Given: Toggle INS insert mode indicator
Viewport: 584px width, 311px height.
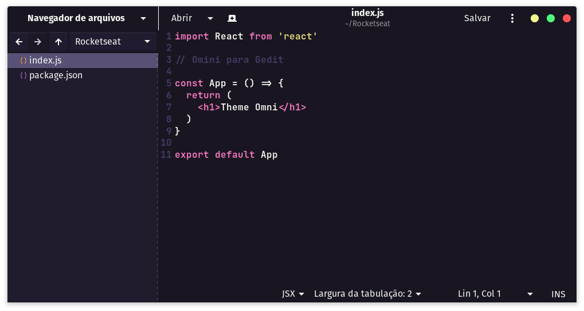Looking at the screenshot, I should pyautogui.click(x=558, y=294).
